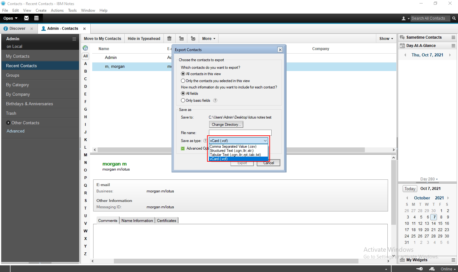
Task: Open the Trash view in sidebar
Action: click(40, 113)
